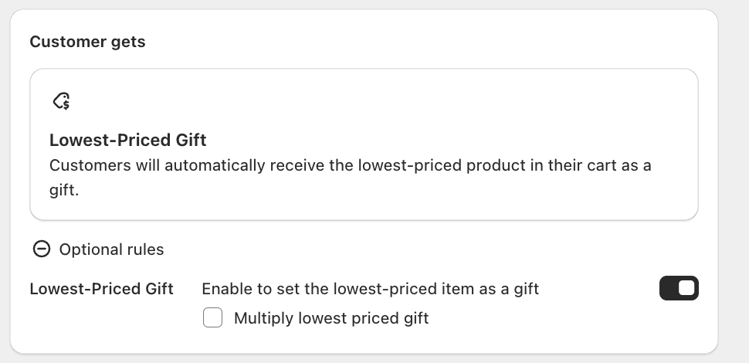This screenshot has width=749, height=363.
Task: Collapse Optional rules via minus-circle icon
Action: [x=42, y=249]
